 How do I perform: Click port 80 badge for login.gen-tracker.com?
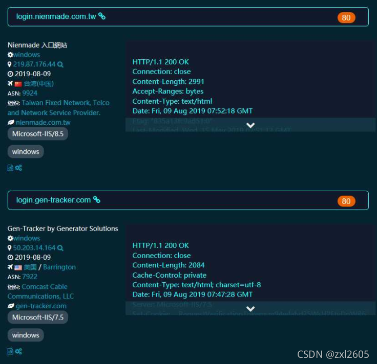coord(346,201)
